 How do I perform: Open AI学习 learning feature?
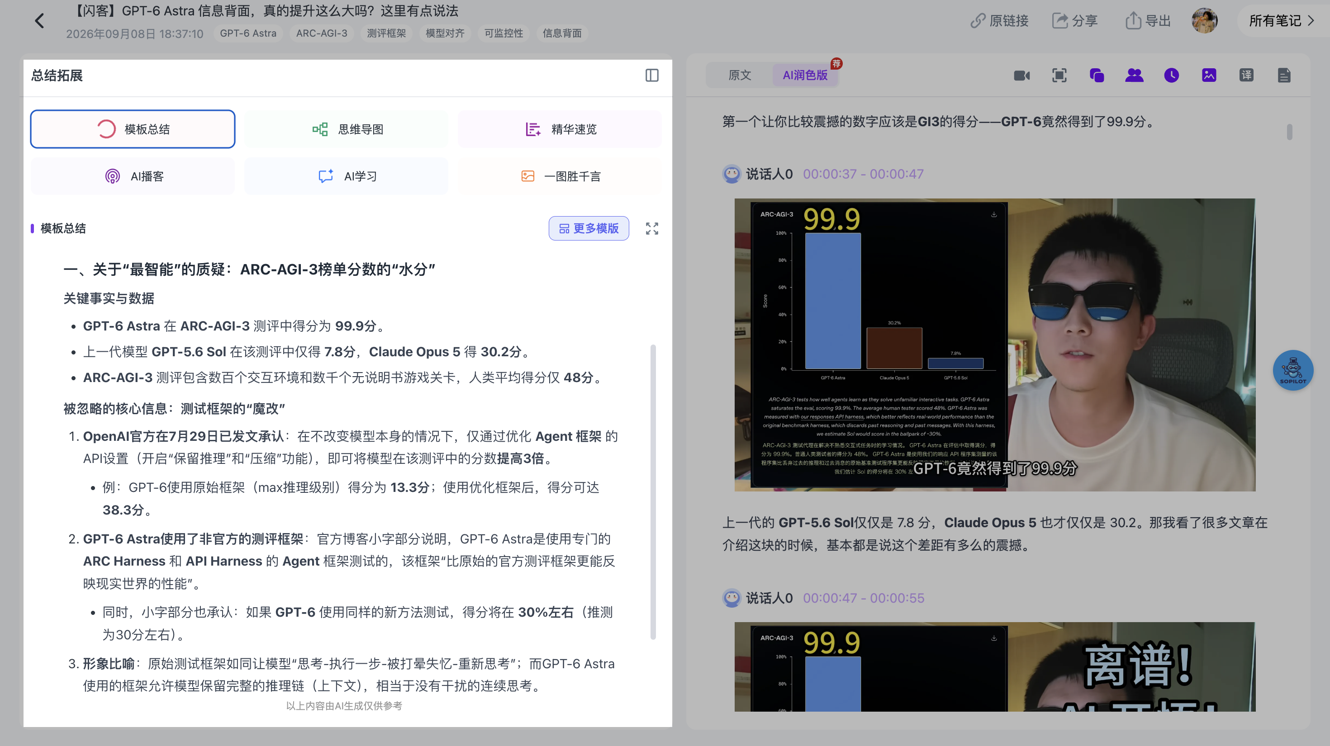[347, 176]
